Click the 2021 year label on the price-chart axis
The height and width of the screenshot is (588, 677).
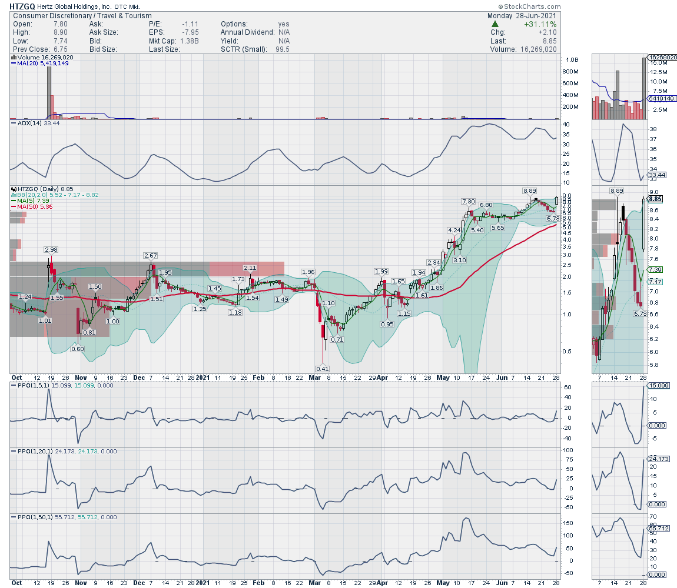203,377
